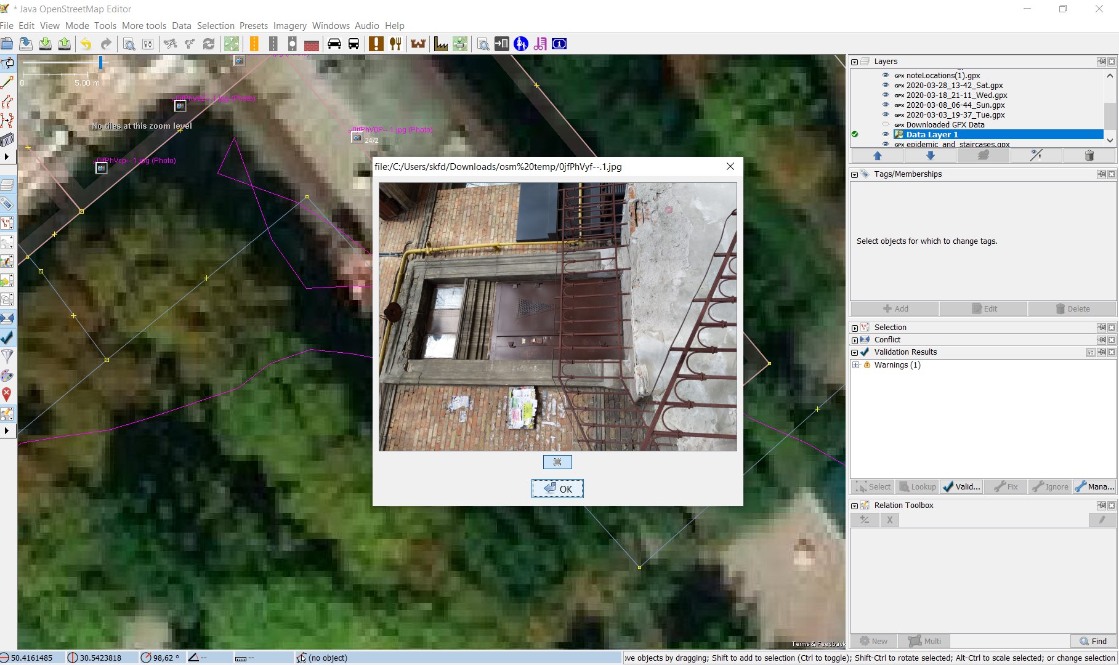This screenshot has height=665, width=1119.
Task: Toggle visibility of 2020-03-18_21-11_Wed.gpx layer
Action: pos(886,95)
